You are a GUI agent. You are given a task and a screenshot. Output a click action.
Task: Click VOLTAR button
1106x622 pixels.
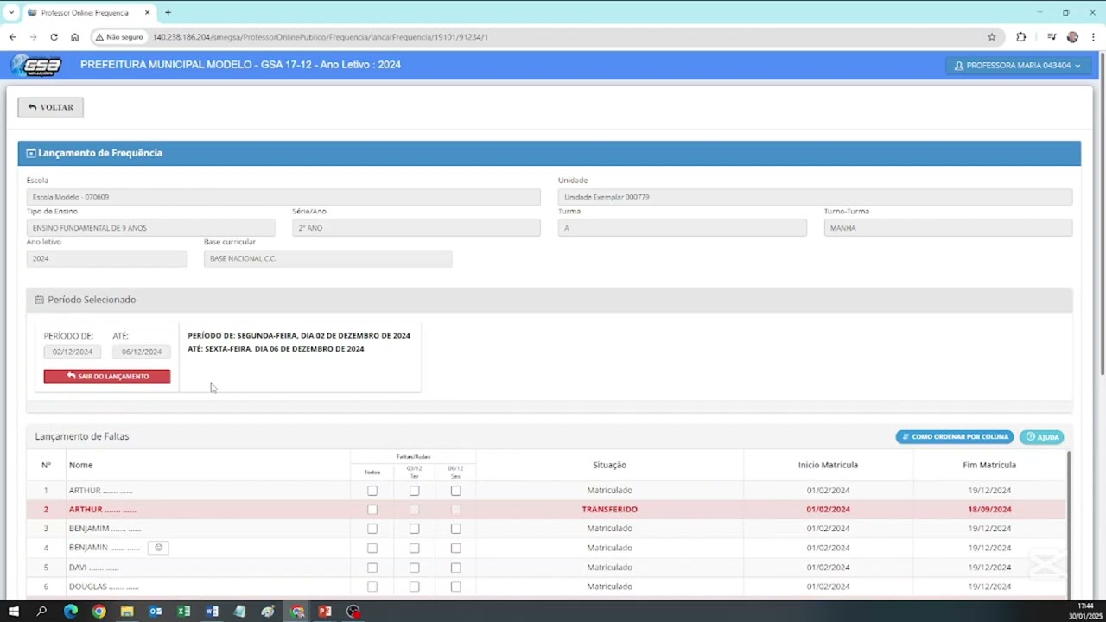(50, 107)
